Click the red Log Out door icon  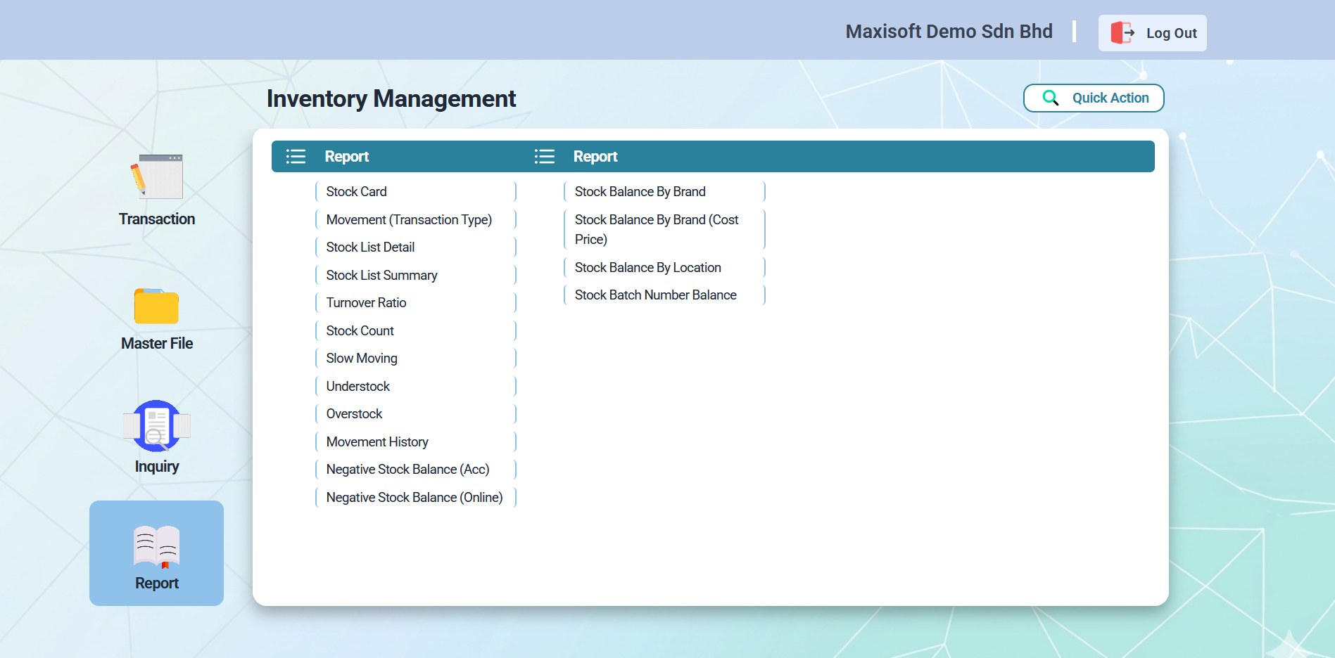[1122, 33]
